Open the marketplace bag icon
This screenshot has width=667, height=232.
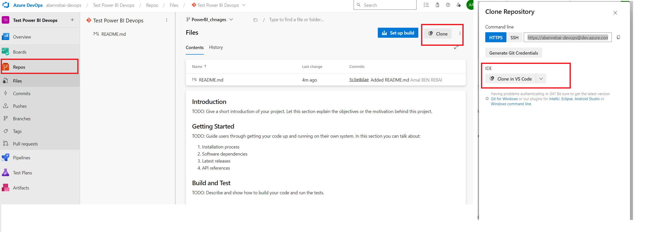[x=437, y=5]
